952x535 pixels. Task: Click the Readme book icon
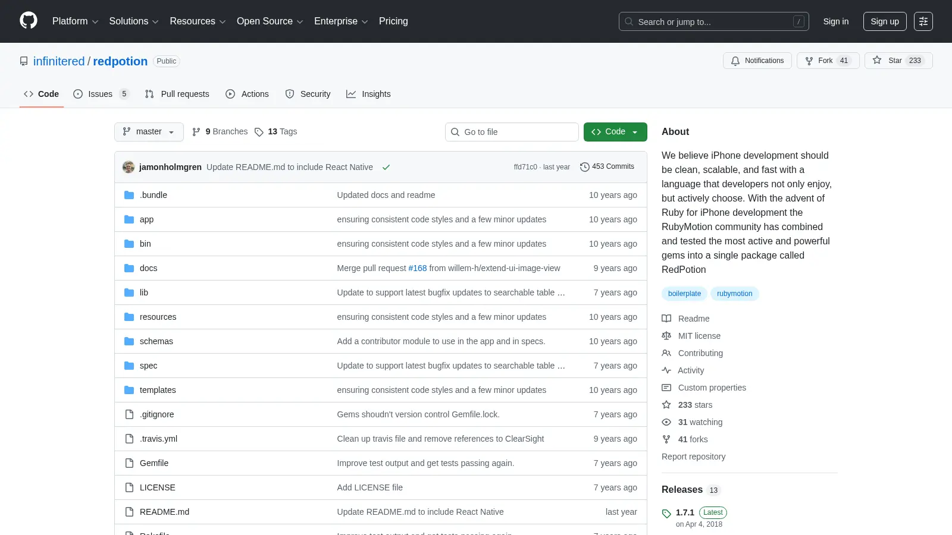[x=666, y=319]
